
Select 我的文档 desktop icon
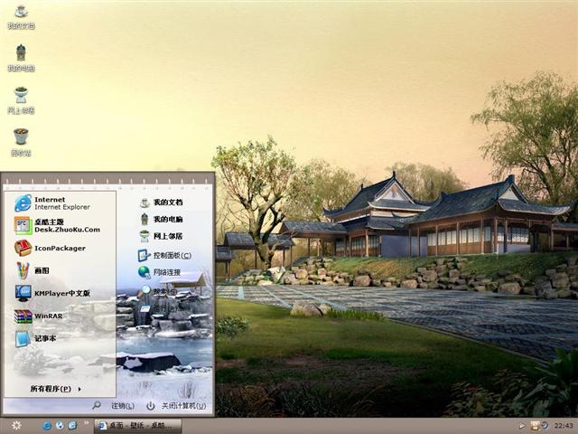click(21, 17)
